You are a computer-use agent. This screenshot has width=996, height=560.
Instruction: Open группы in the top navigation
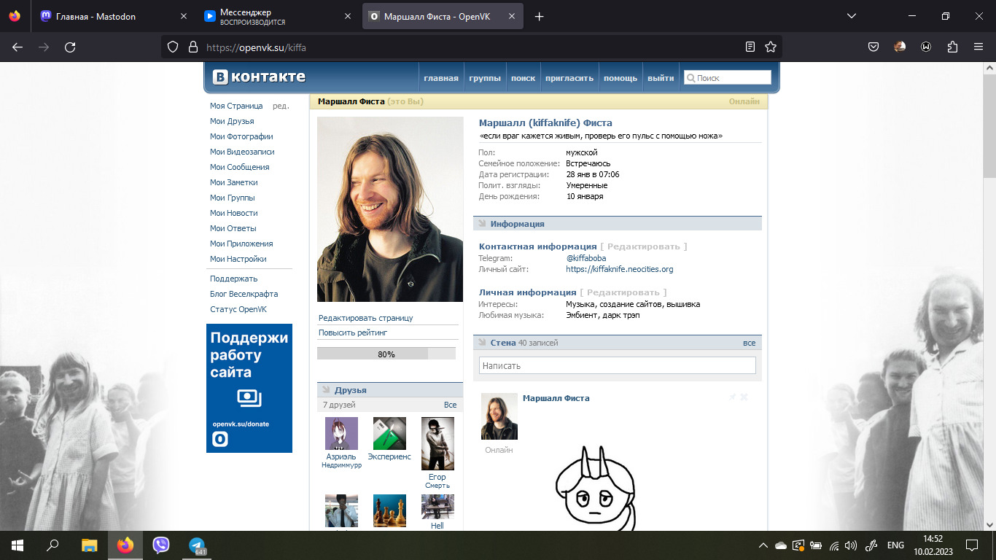point(484,78)
